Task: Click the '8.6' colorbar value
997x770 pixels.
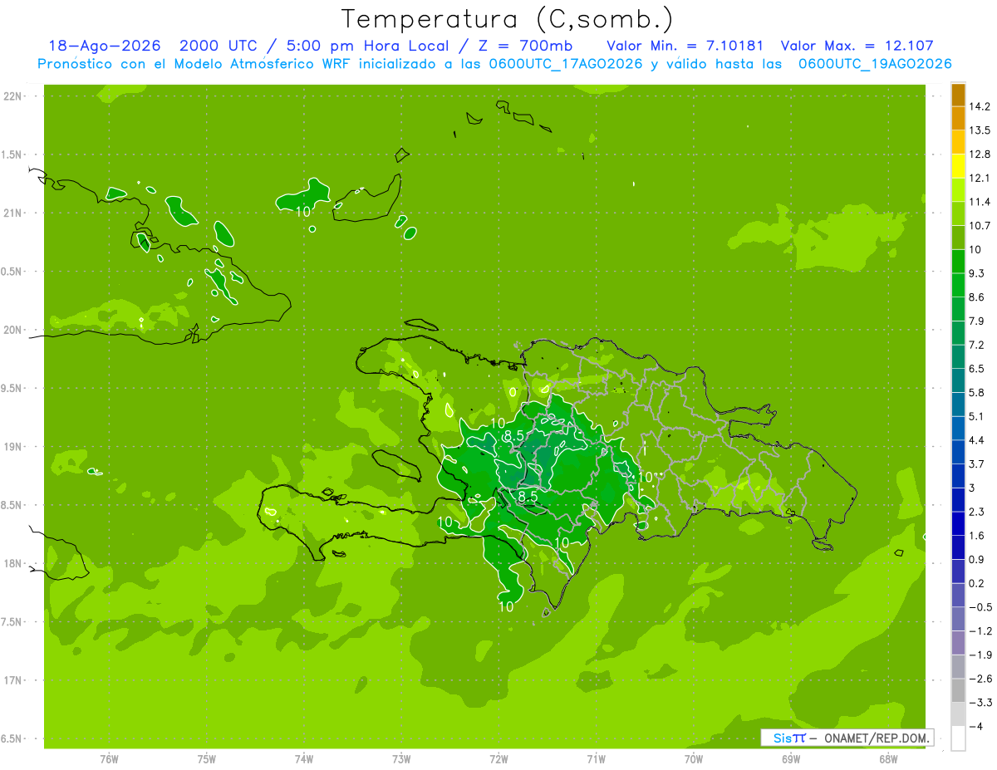Action: (x=976, y=297)
